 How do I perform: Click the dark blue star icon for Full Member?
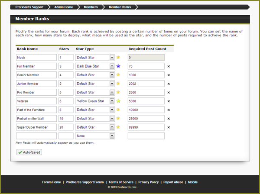pyautogui.click(x=118, y=66)
